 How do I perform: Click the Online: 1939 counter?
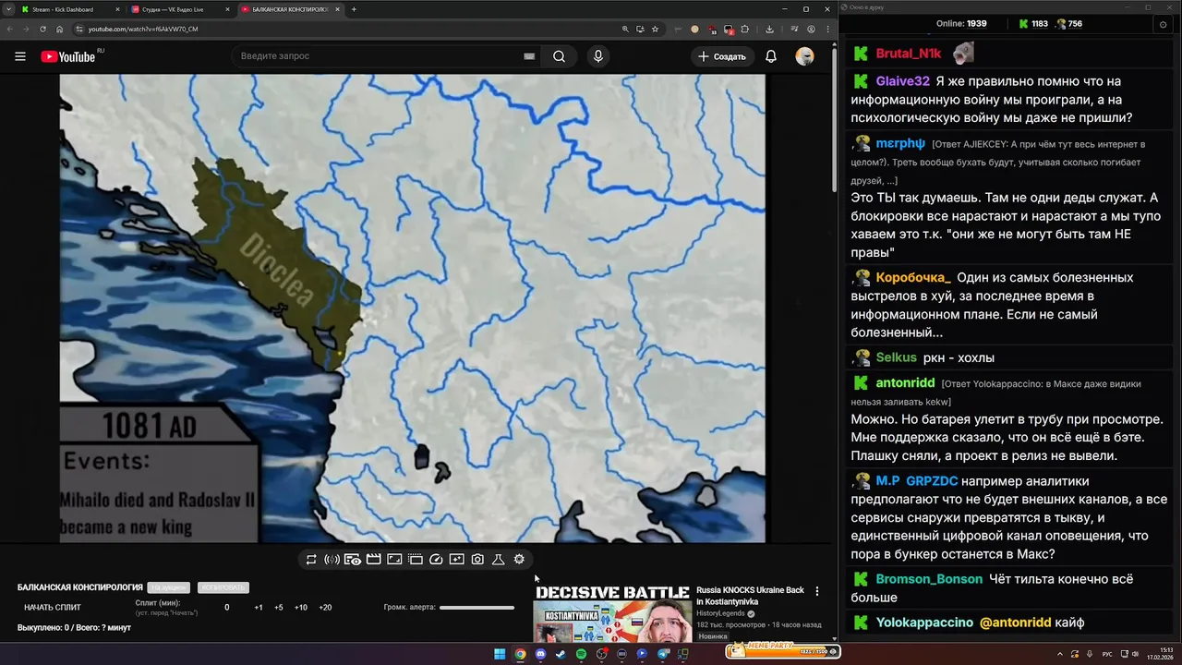[961, 24]
